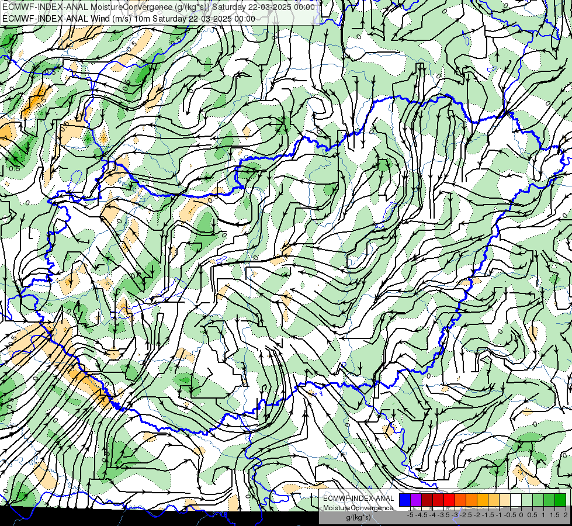572x526 pixels.
Task: Click the legend unit text g/(kg*s)
Action: click(x=358, y=517)
